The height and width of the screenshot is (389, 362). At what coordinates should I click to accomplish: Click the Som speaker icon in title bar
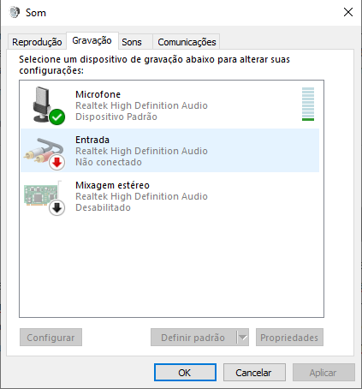click(15, 12)
